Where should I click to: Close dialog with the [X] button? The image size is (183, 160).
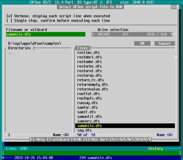pos(174,7)
